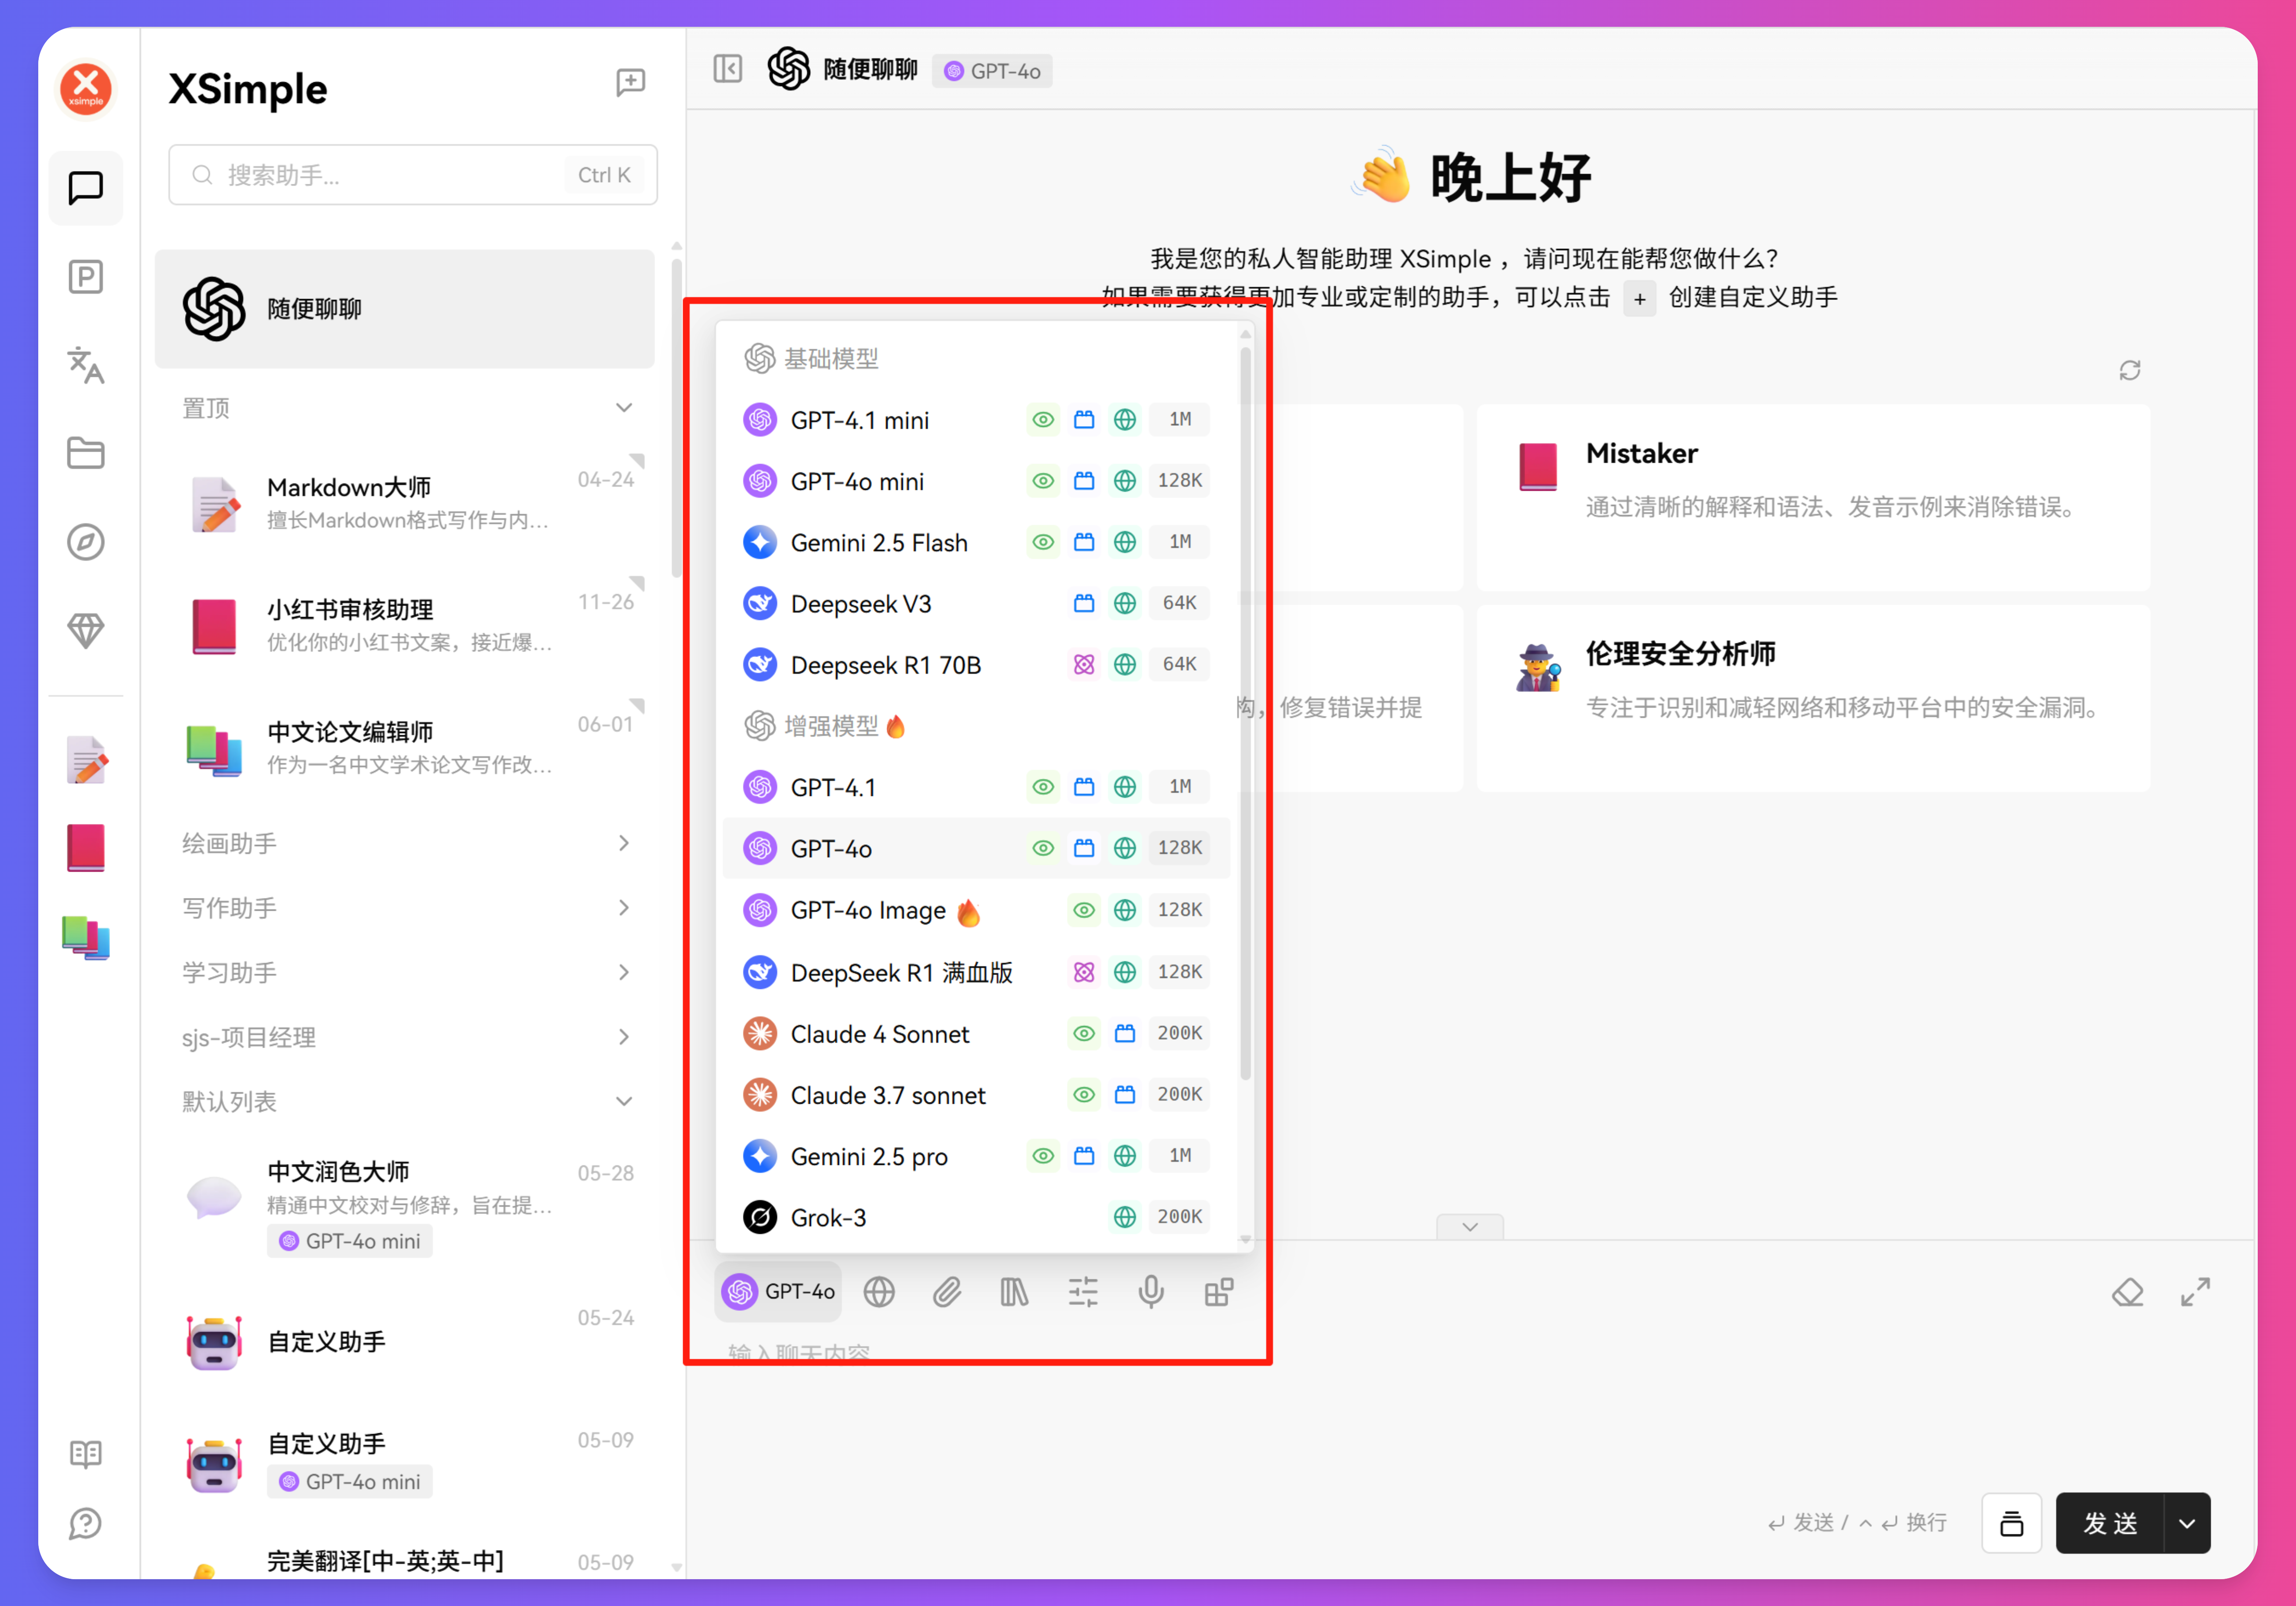Collapse the 置顶 section chevron
Viewport: 2296px width, 1606px height.
[x=624, y=408]
